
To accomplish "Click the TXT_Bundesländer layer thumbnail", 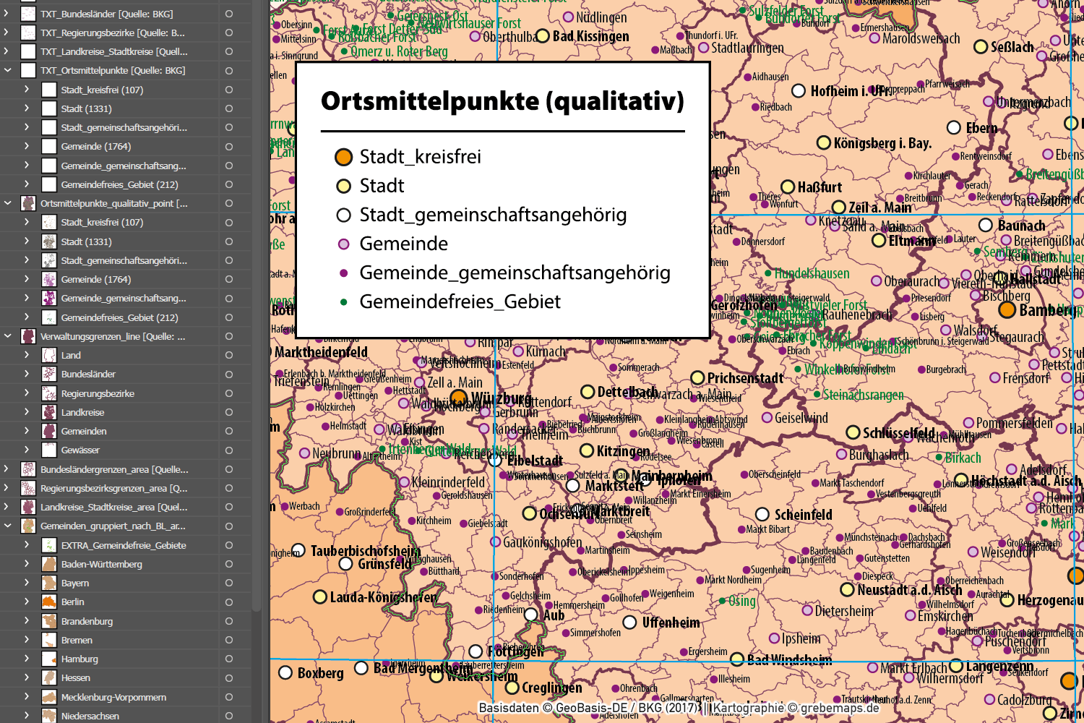I will click(x=27, y=13).
